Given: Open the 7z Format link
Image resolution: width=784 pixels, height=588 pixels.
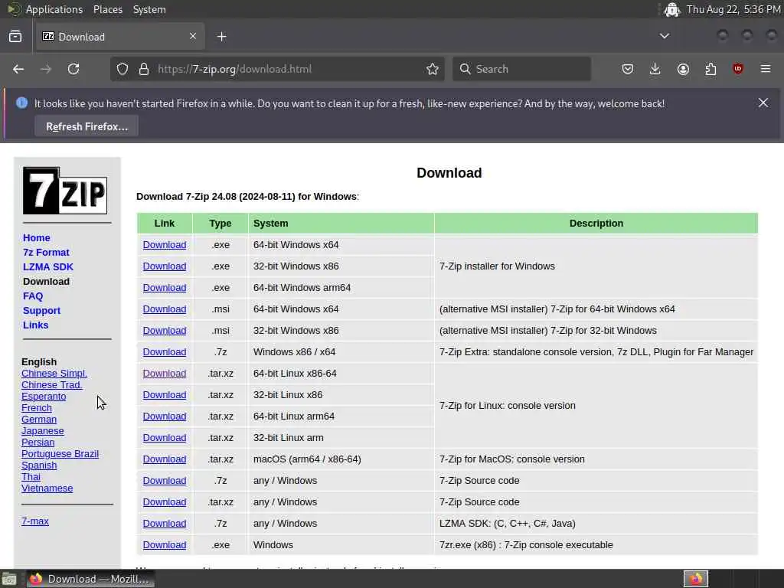Looking at the screenshot, I should [46, 253].
